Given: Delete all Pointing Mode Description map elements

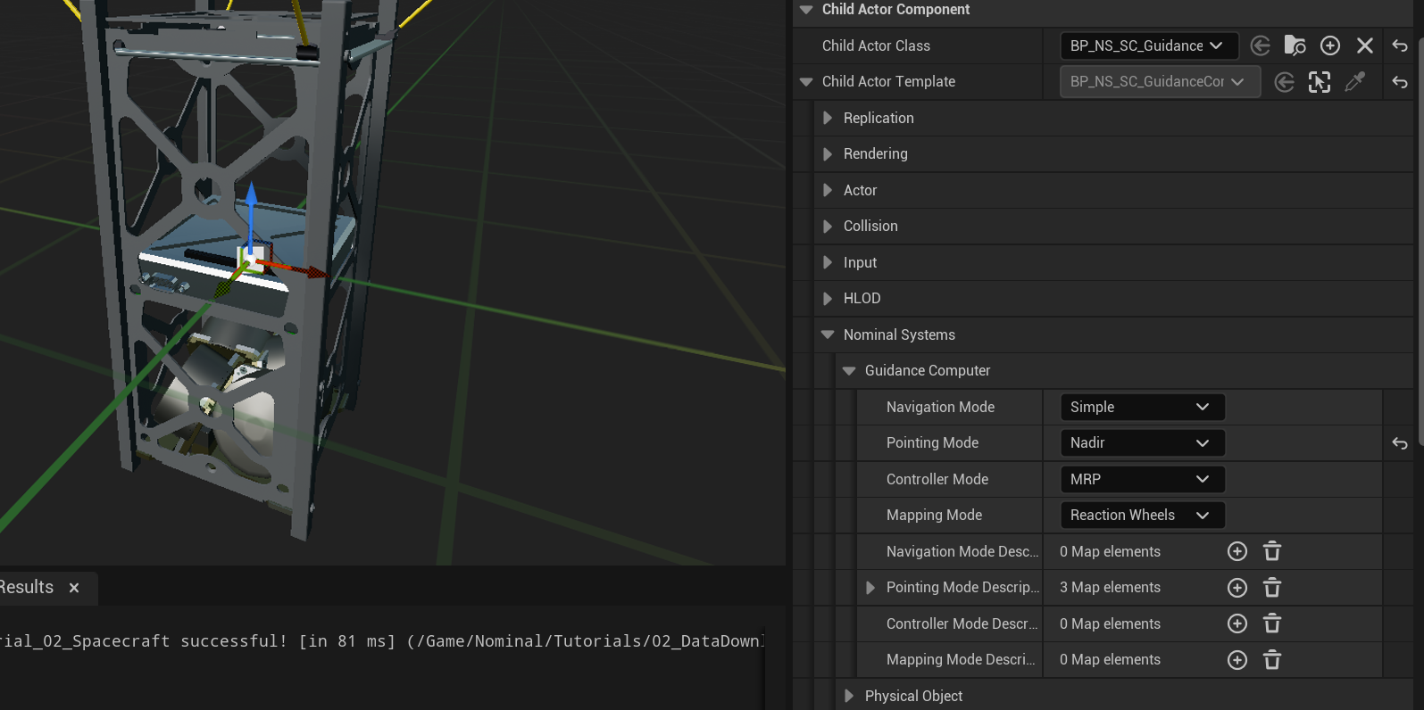Looking at the screenshot, I should pyautogui.click(x=1272, y=588).
